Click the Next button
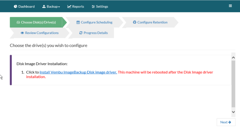Image resolution: width=240 pixels, height=131 pixels. coord(226,122)
